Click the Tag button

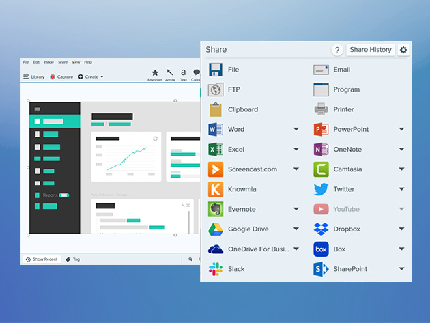coord(72,259)
